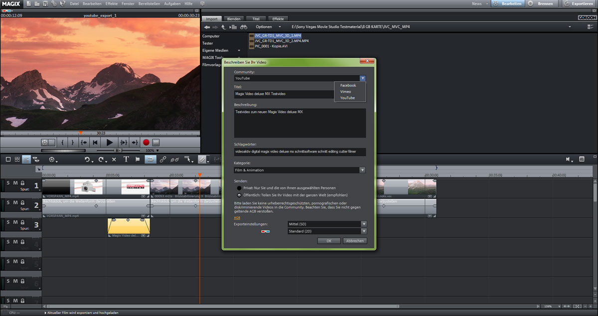Switch to the Titel tab
598x316 pixels.
pyautogui.click(x=256, y=19)
